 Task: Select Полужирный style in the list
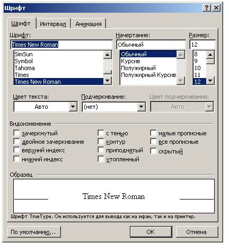148,68
